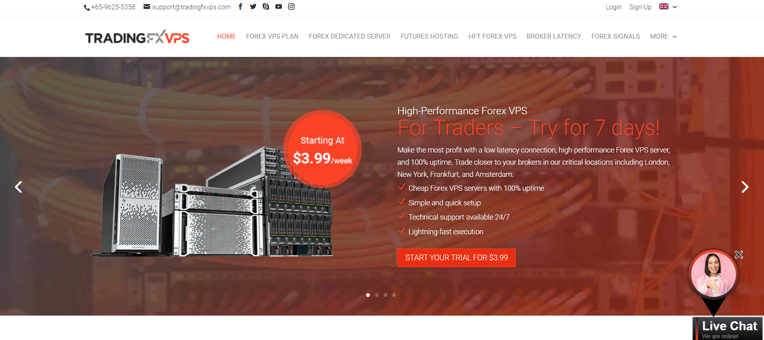Expand the language flag dropdown

pos(668,7)
